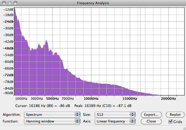Click the 20000Hz horizontal axis label
Screen dimensions: 186x130
point(168,99)
